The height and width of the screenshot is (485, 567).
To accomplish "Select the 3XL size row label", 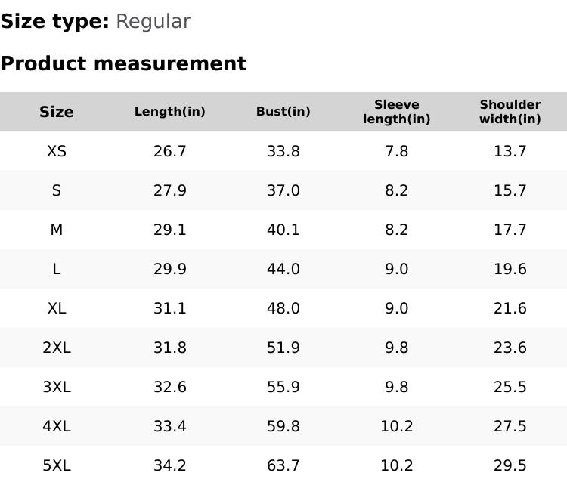I will [x=57, y=387].
